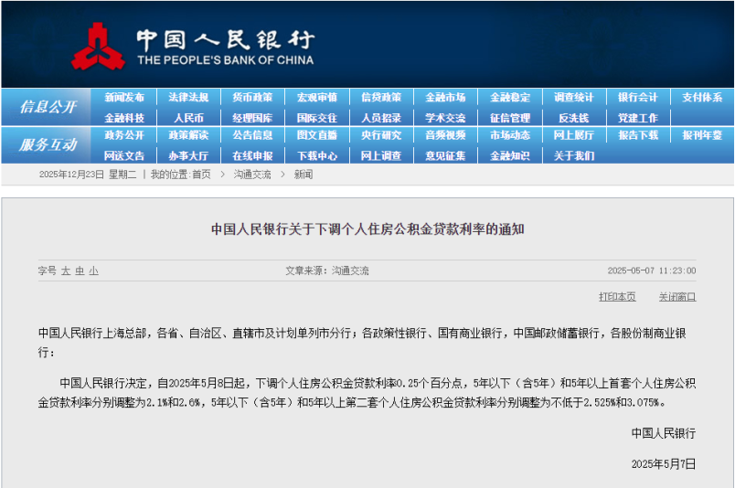The height and width of the screenshot is (488, 735).
Task: Set font size to medium (中)
Action: coord(80,271)
